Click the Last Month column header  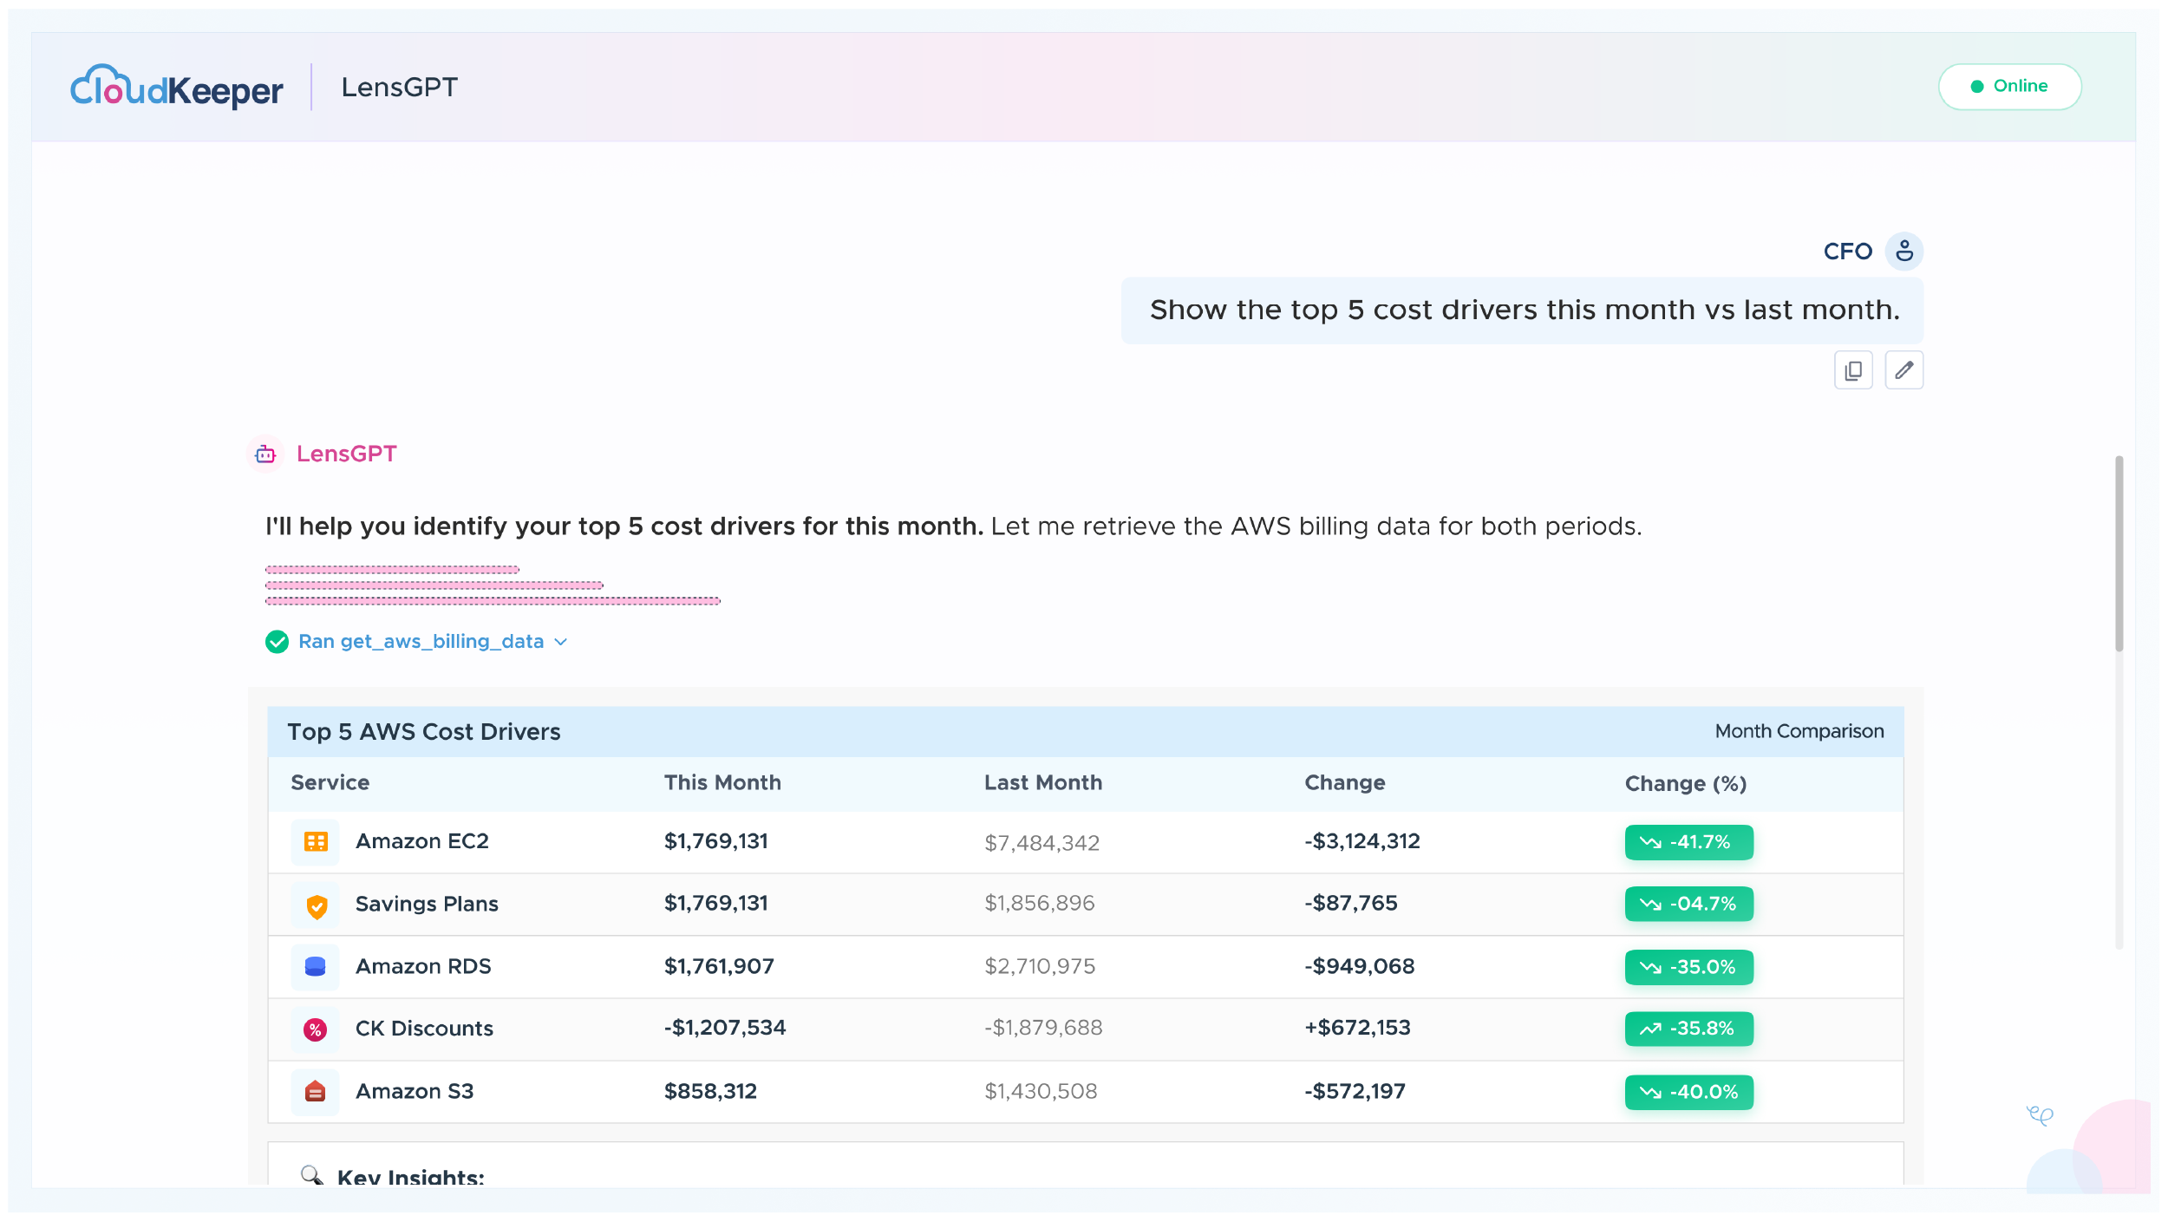click(x=1043, y=783)
